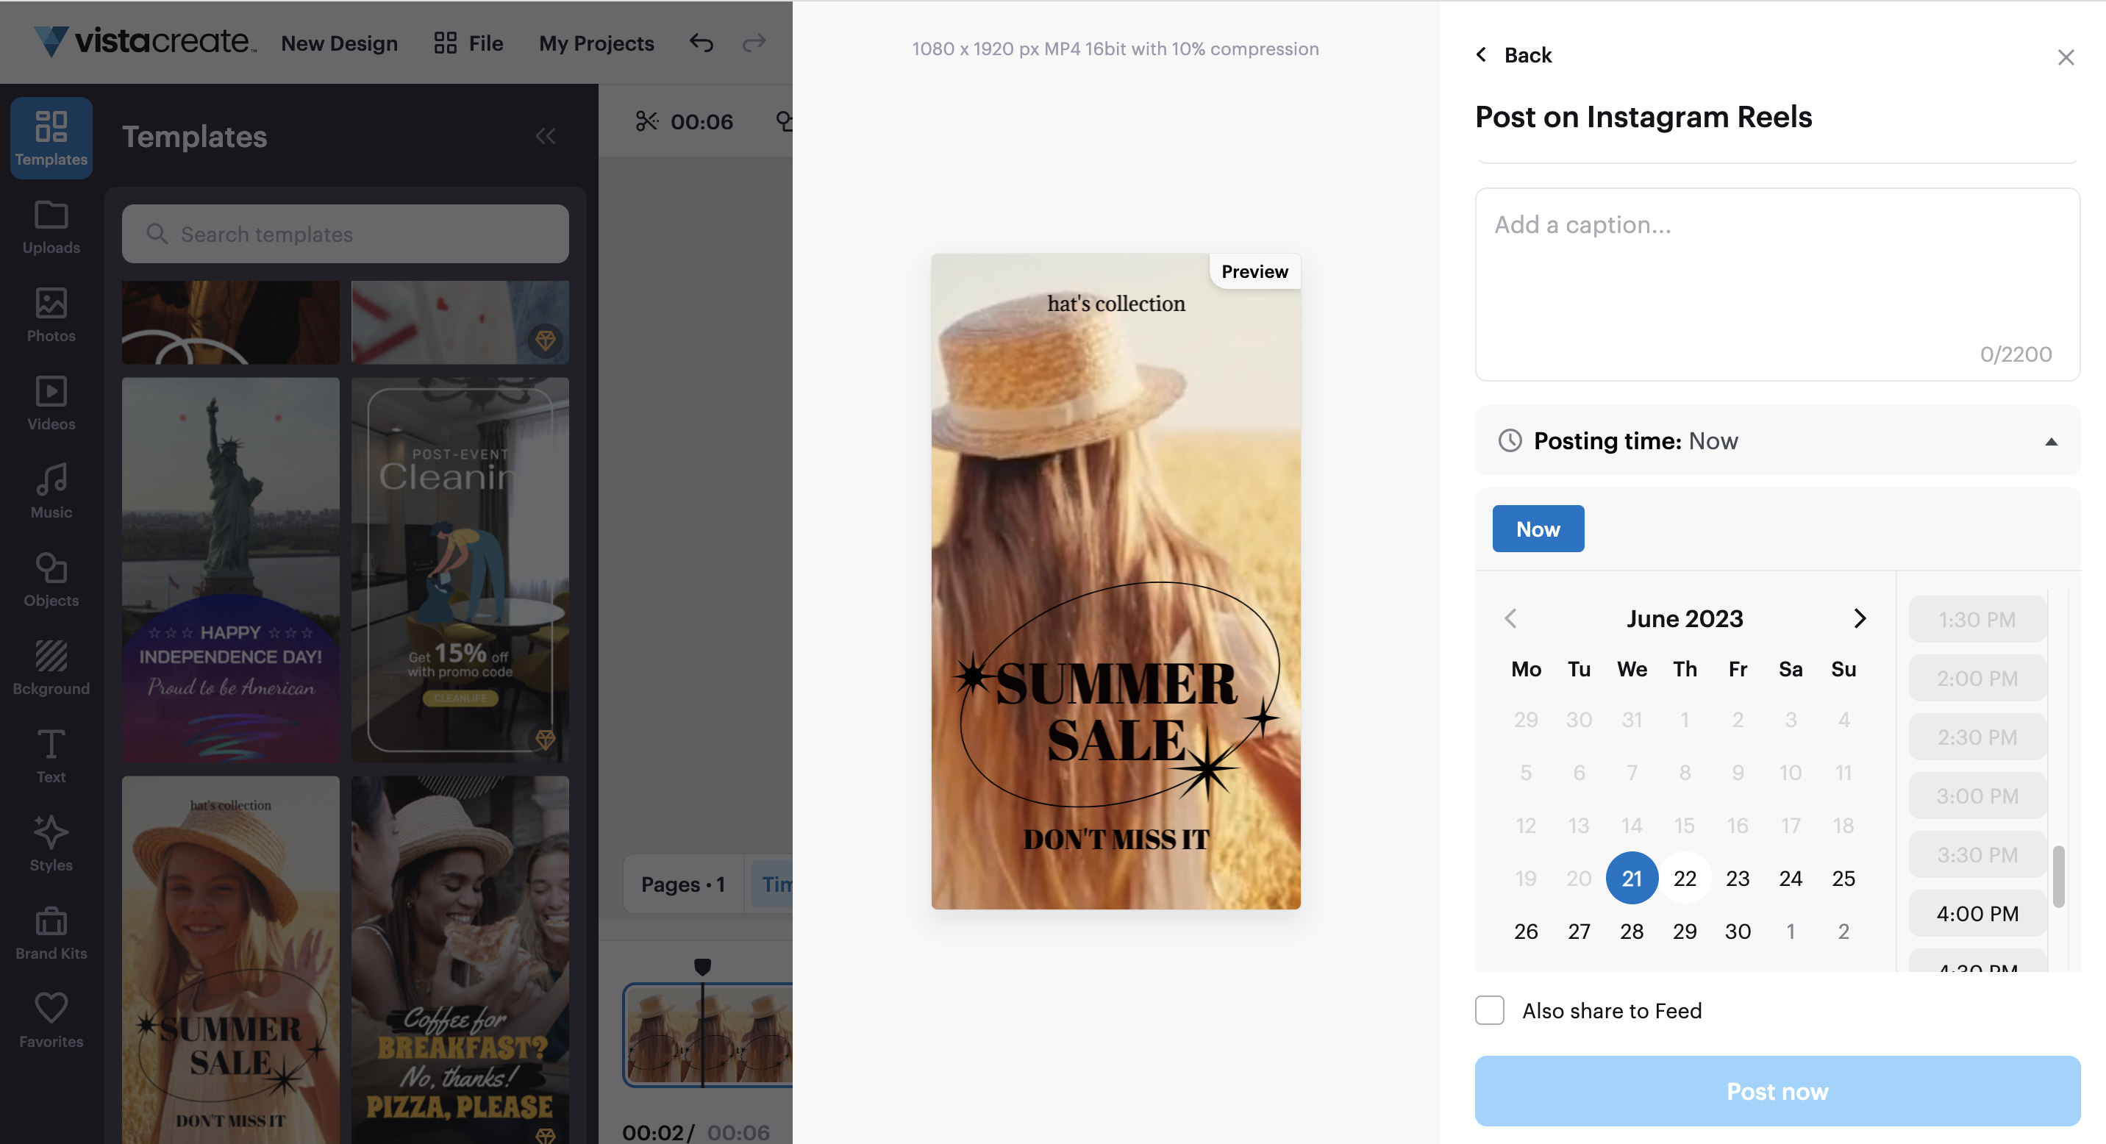
Task: Click the Post now button
Action: pos(1777,1091)
